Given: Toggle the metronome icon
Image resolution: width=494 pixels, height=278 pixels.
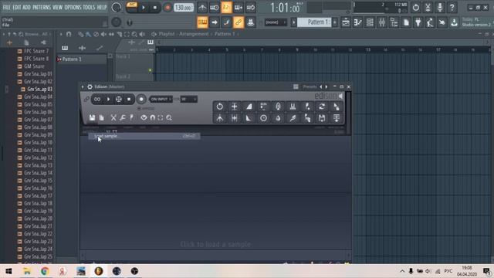Looking at the screenshot, I should point(202,8).
